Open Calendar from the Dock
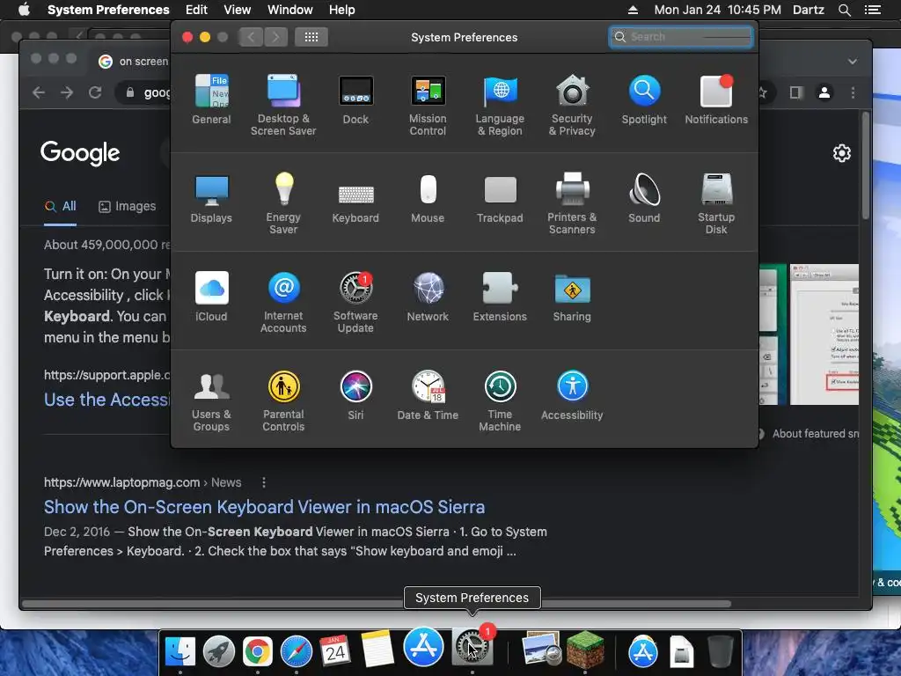The height and width of the screenshot is (676, 901). coord(335,651)
